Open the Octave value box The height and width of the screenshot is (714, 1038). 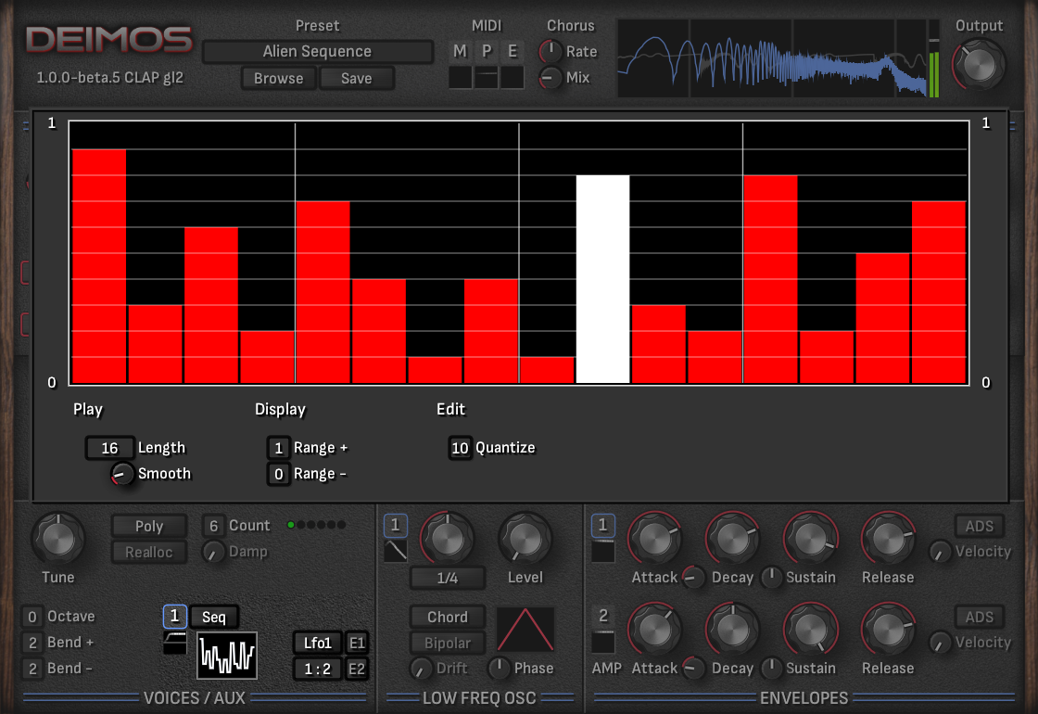32,617
